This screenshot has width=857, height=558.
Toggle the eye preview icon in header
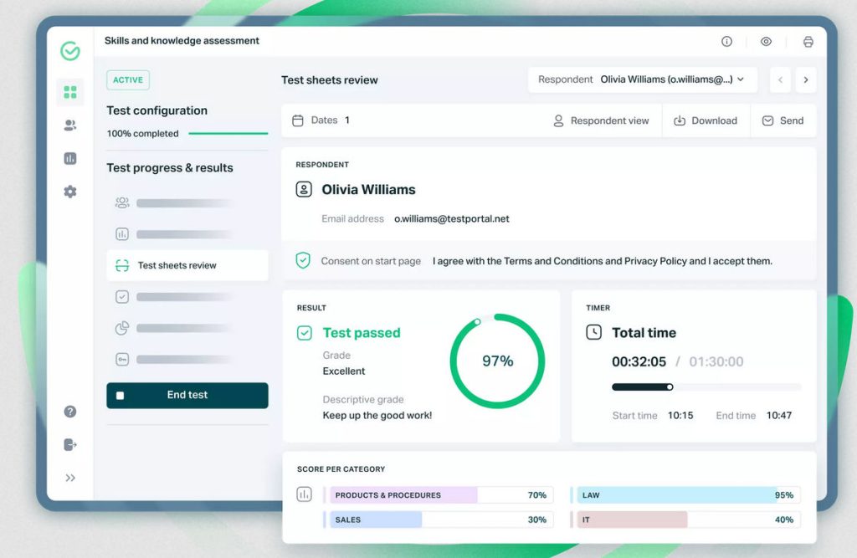tap(766, 42)
